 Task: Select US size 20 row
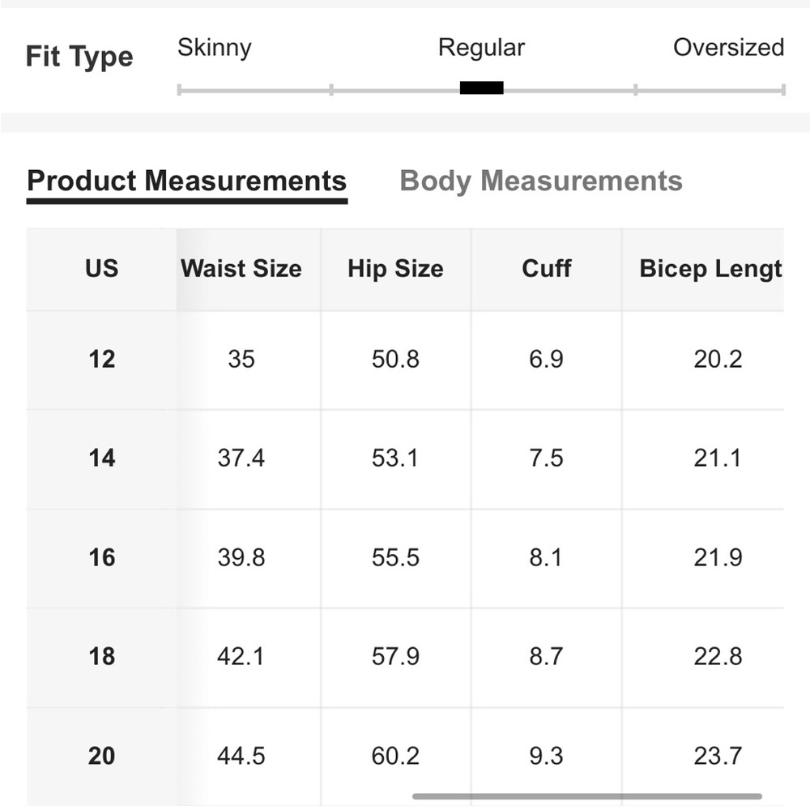click(x=405, y=757)
